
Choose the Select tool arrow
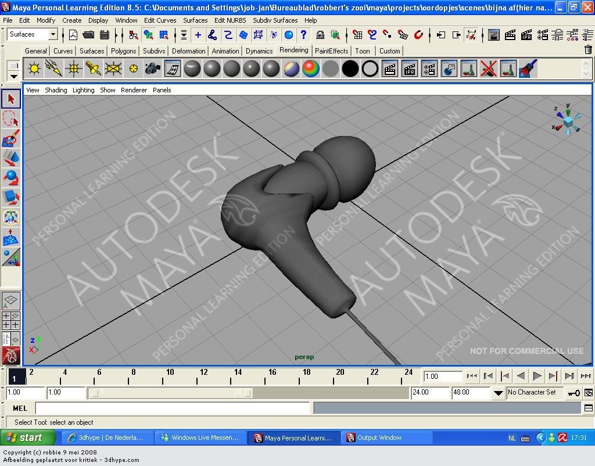pos(11,99)
